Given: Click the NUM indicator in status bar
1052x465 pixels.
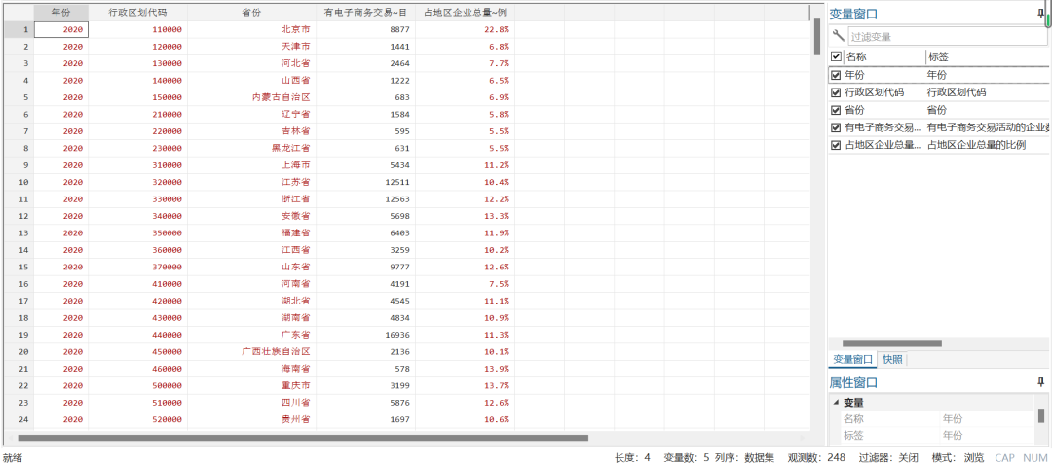Looking at the screenshot, I should click(x=1034, y=457).
